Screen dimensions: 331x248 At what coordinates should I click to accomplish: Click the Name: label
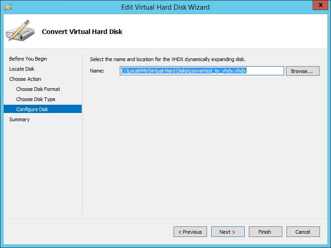pyautogui.click(x=97, y=71)
